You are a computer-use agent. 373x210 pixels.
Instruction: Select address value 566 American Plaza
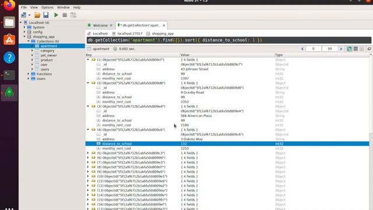(x=196, y=116)
